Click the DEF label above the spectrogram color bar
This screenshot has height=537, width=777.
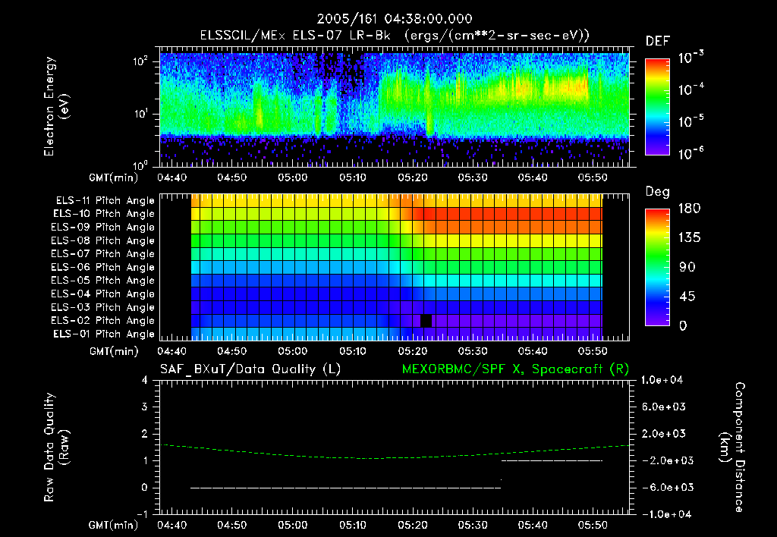(x=658, y=42)
